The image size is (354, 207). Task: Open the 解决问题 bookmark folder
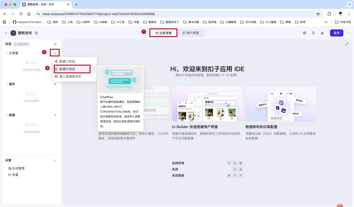coord(191,22)
